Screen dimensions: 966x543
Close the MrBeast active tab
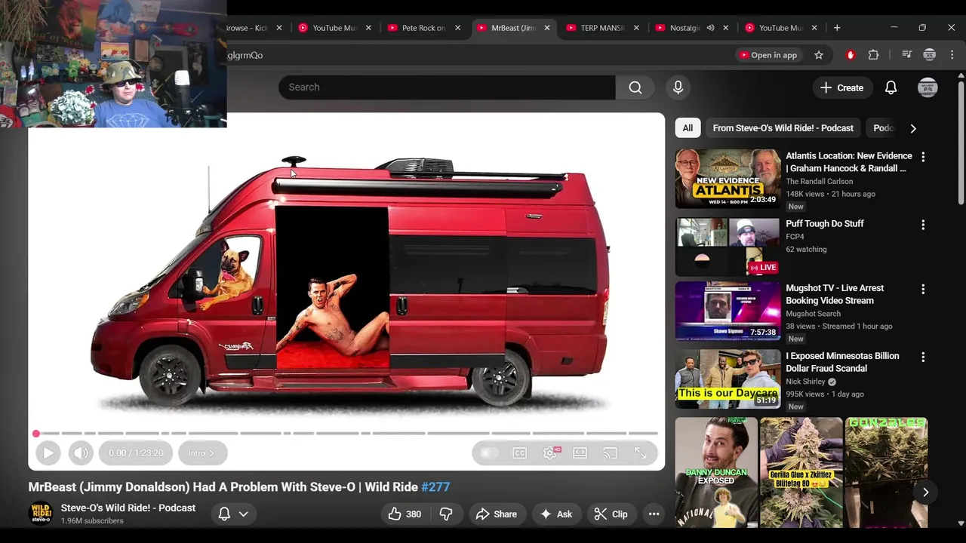tap(547, 28)
